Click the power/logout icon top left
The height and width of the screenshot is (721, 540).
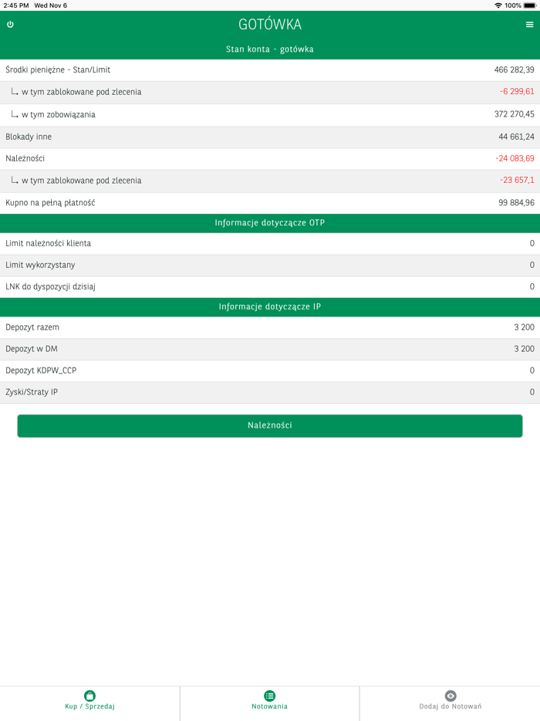coord(11,24)
